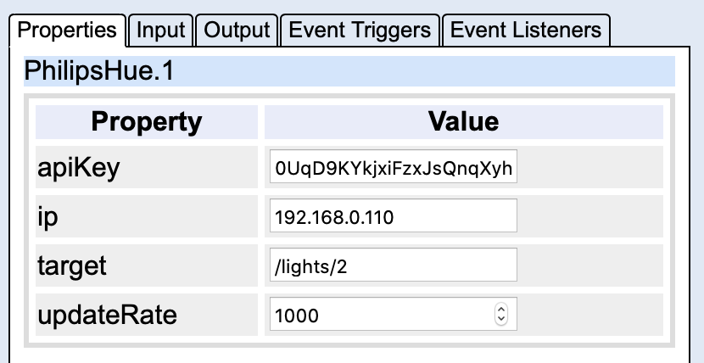704x363 pixels.
Task: Switch to the Properties tab
Action: click(67, 31)
